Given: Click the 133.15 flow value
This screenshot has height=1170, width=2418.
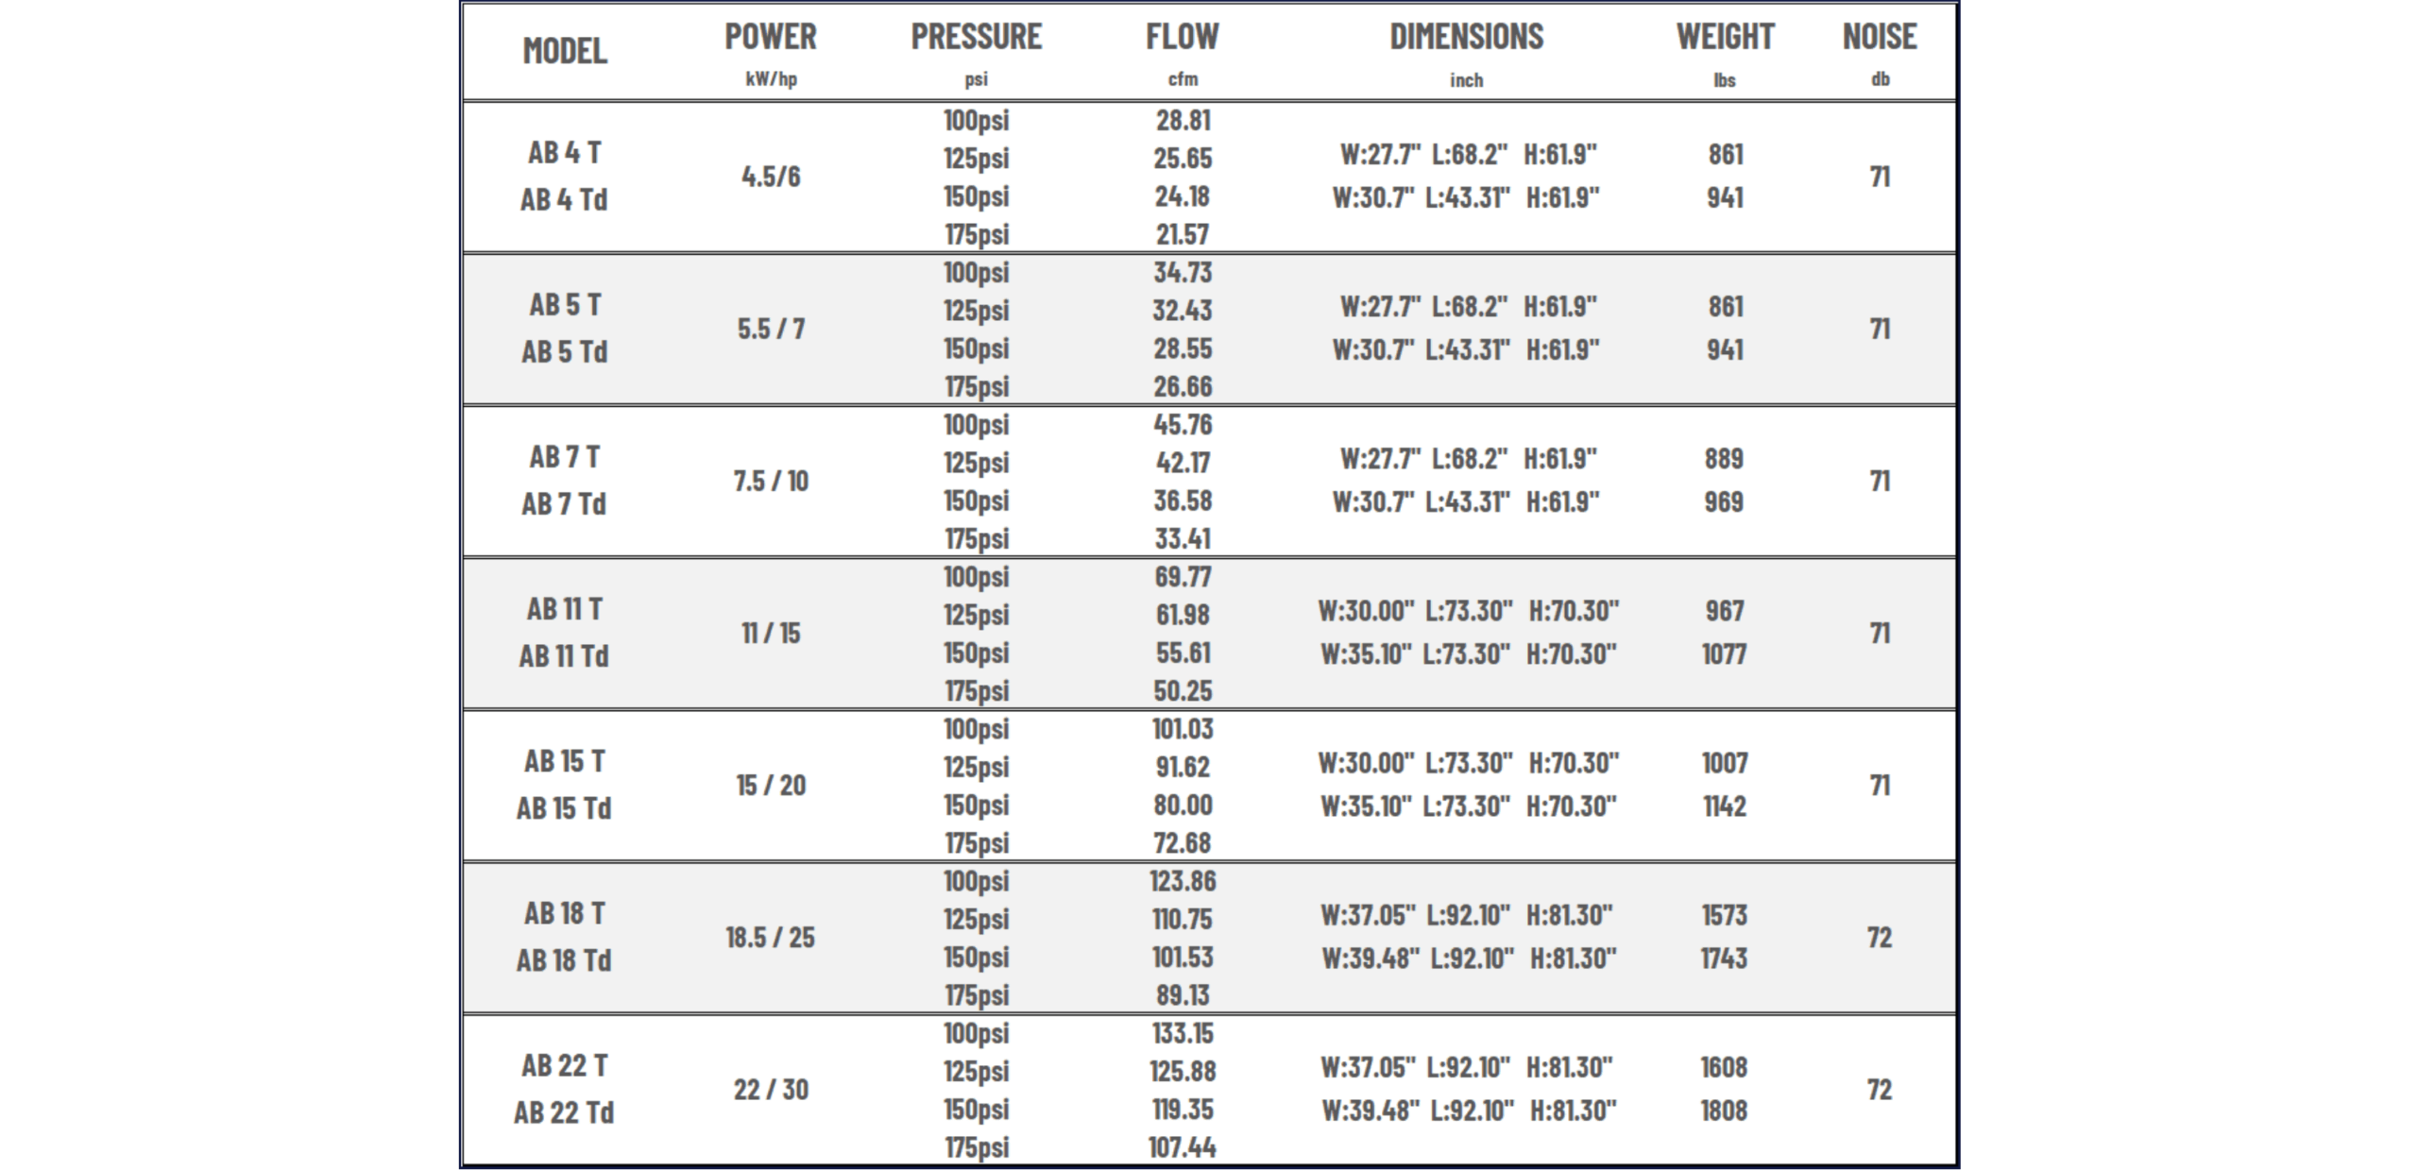Looking at the screenshot, I should (x=1183, y=1033).
